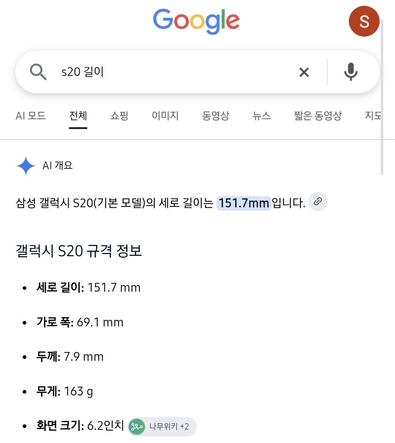Image resolution: width=395 pixels, height=443 pixels.
Task: Open the 나무위키 +2 sources chip
Action: (x=162, y=427)
